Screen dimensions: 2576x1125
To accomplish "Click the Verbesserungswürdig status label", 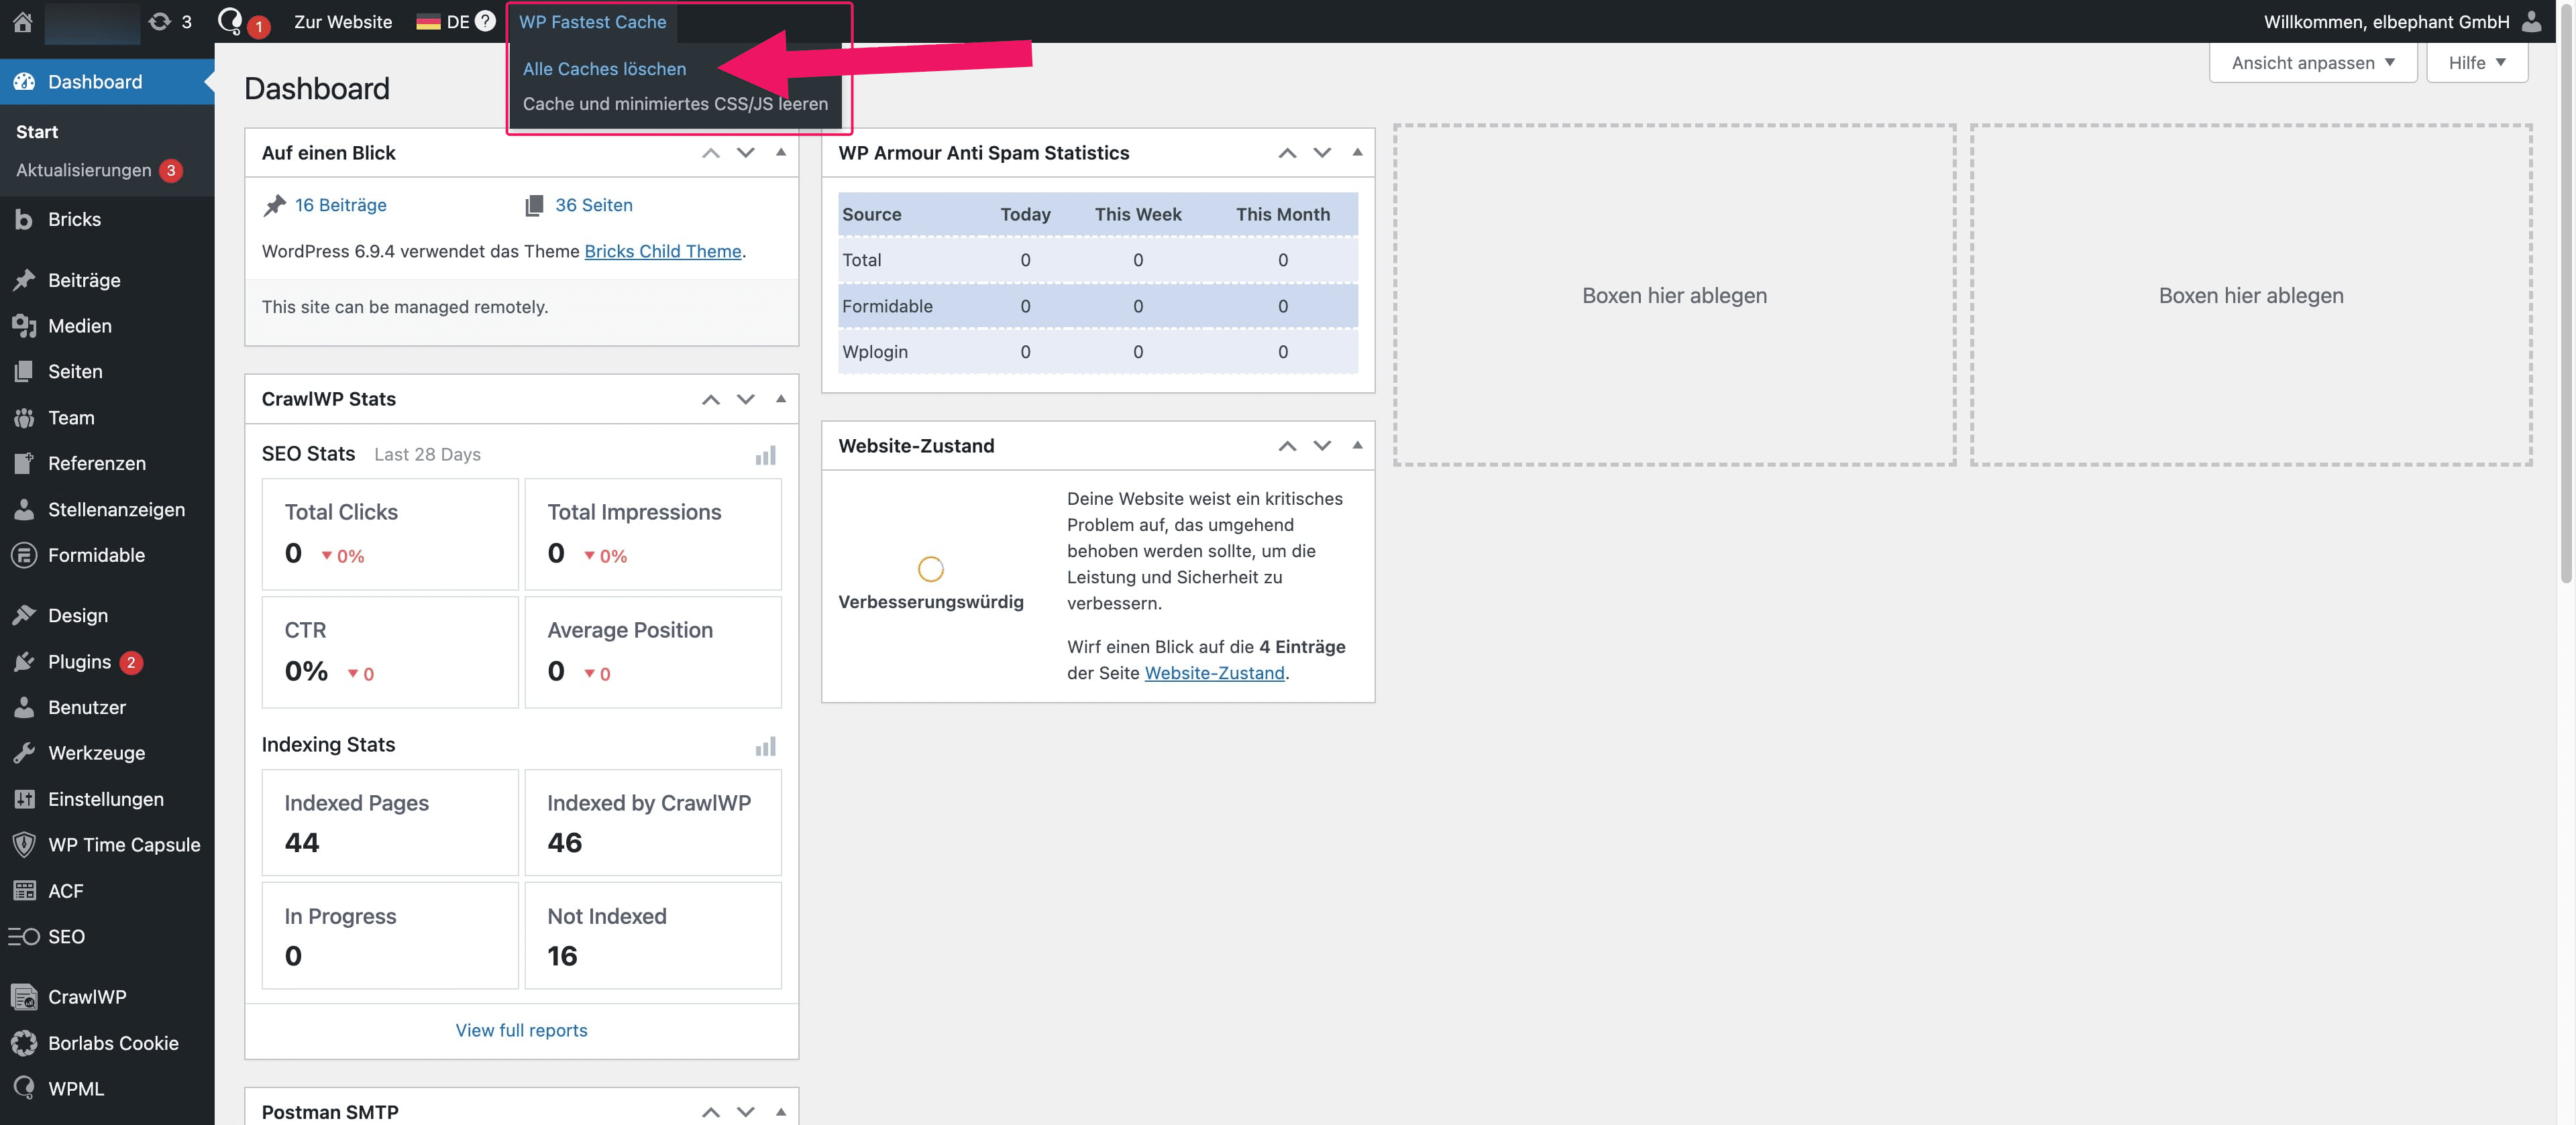I will pos(931,601).
